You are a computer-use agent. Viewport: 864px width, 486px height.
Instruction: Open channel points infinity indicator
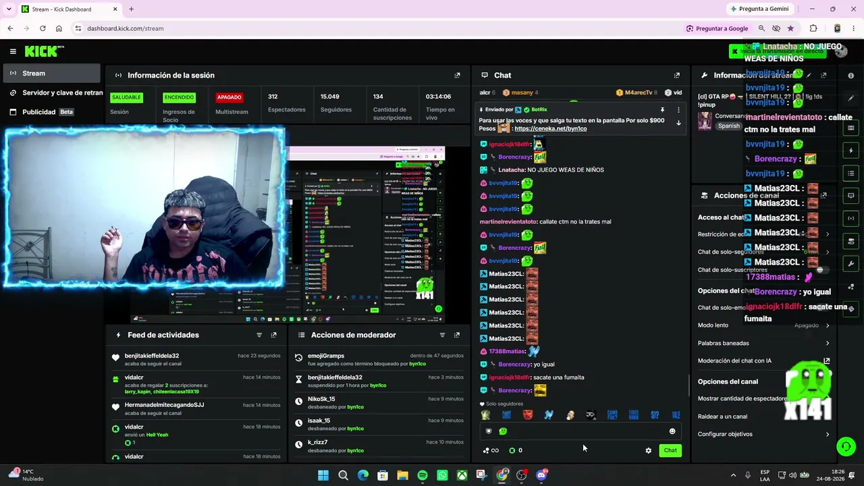tap(491, 450)
